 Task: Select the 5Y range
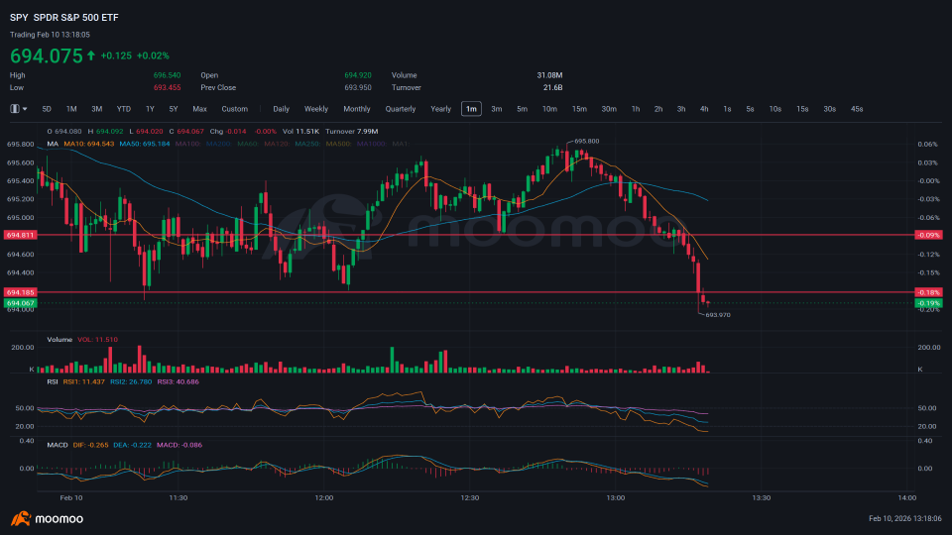coord(174,109)
